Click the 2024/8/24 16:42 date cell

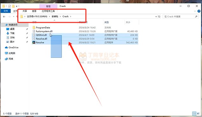[87, 28]
